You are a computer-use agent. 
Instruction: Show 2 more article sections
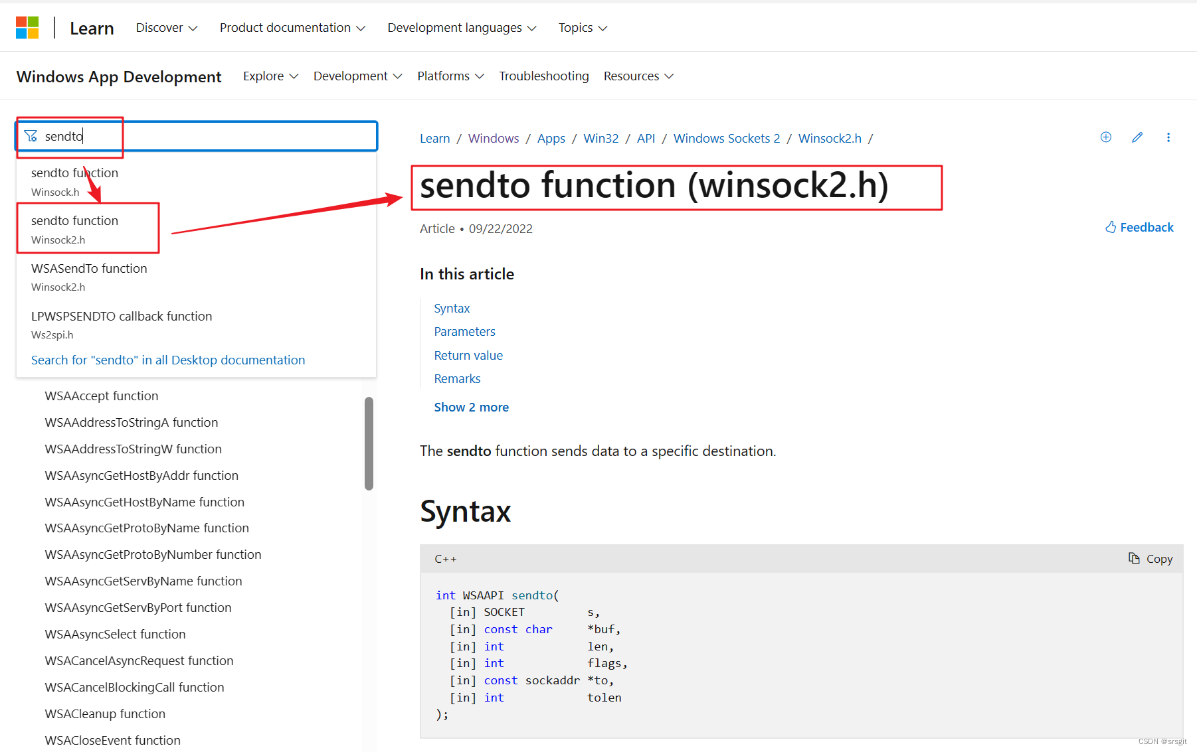pyautogui.click(x=472, y=408)
